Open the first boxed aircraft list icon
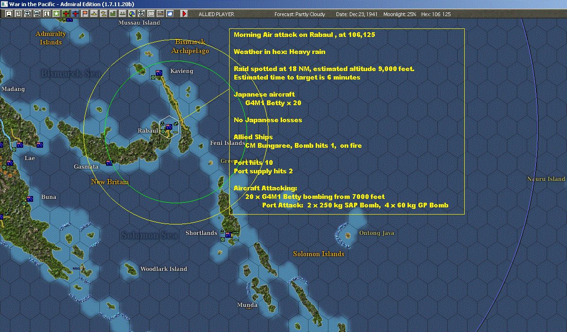567x332 pixels. (28, 14)
